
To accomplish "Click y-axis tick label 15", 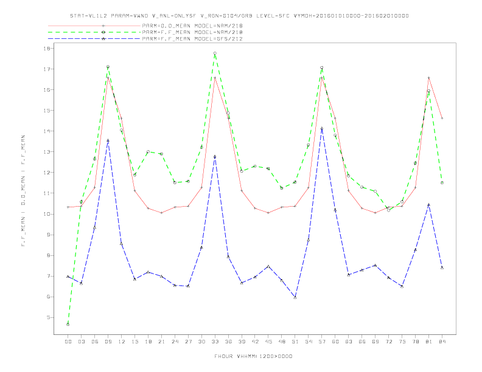I will click(48, 111).
